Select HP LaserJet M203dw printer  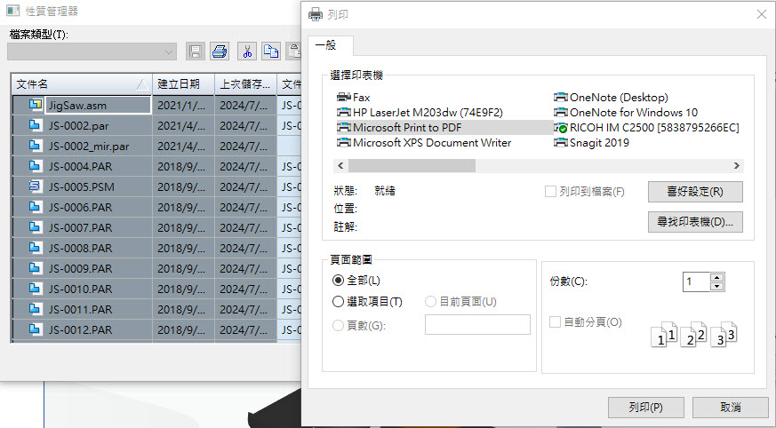(x=420, y=113)
